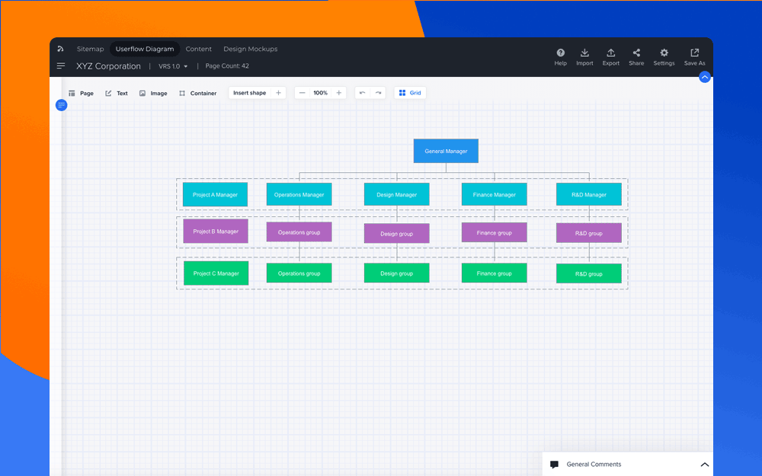Add a Container element
Image resolution: width=762 pixels, height=476 pixels.
coord(197,94)
